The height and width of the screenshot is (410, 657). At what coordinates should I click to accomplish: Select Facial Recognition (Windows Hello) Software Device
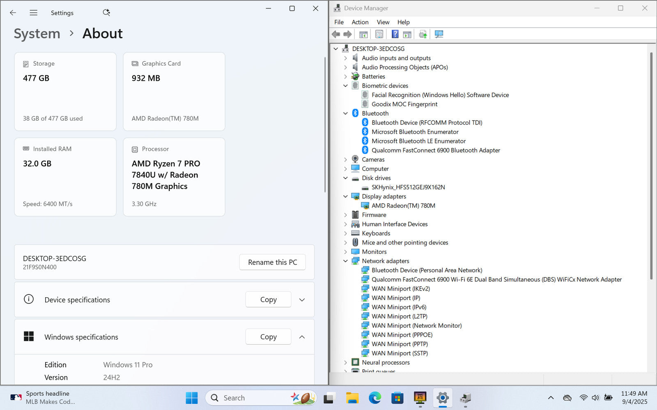[440, 95]
